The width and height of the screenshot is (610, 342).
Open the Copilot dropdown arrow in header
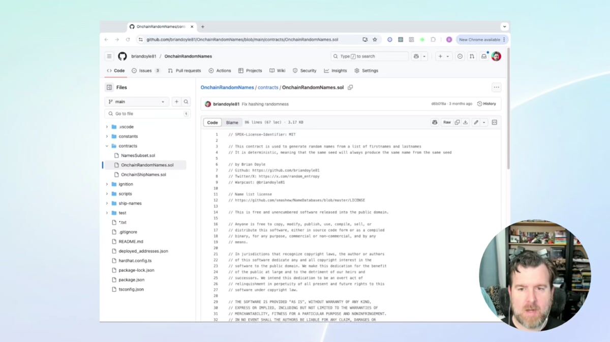[424, 56]
